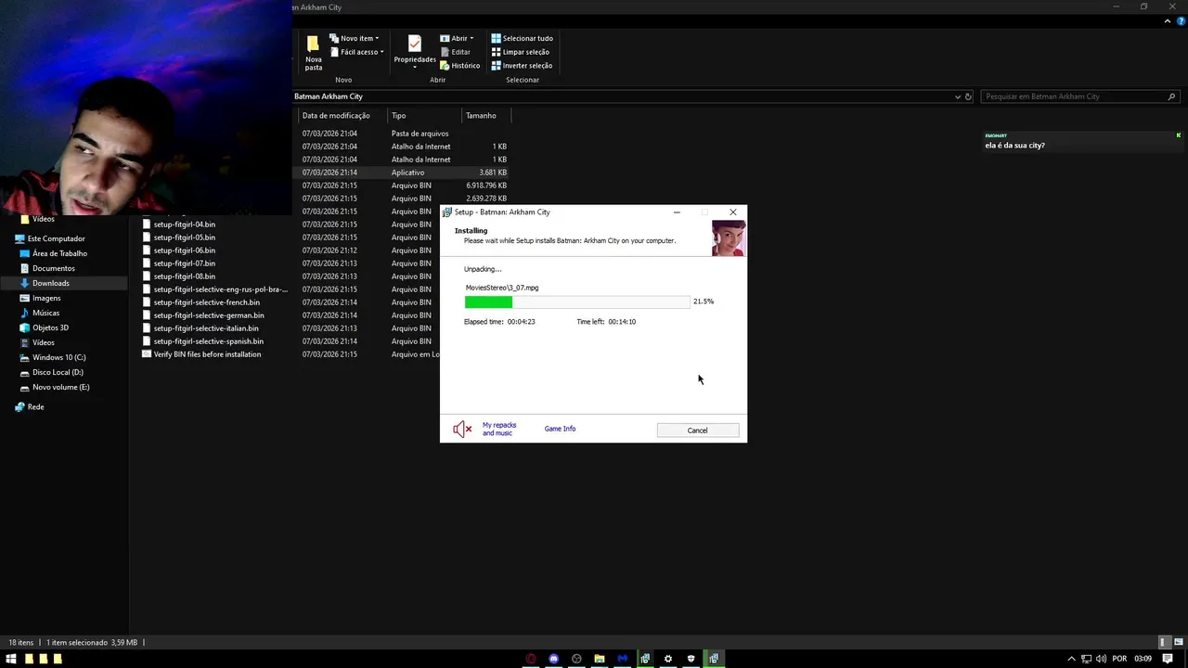This screenshot has width=1188, height=668.
Task: Click the search magnifier icon in Explorer
Action: point(1171,96)
